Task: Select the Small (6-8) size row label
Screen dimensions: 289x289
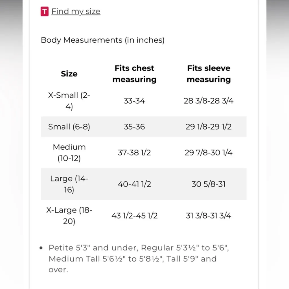Action: [69, 127]
